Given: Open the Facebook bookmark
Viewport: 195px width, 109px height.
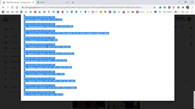Looking at the screenshot, I should 3,12.
